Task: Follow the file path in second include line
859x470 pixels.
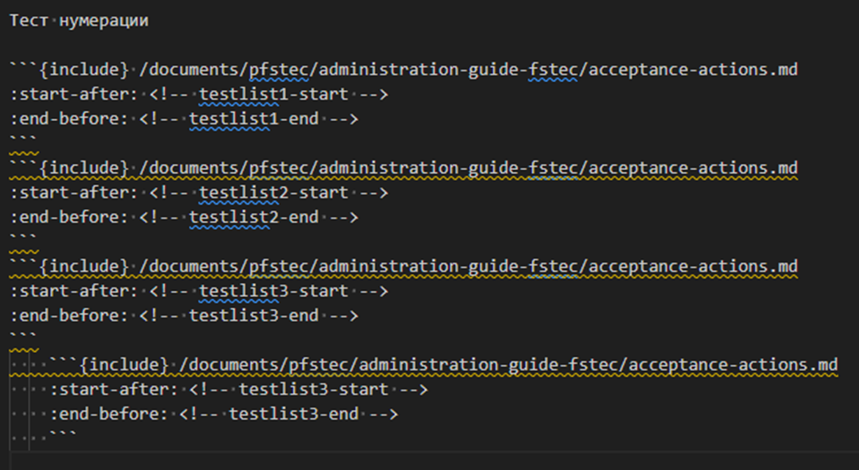Action: pyautogui.click(x=468, y=168)
